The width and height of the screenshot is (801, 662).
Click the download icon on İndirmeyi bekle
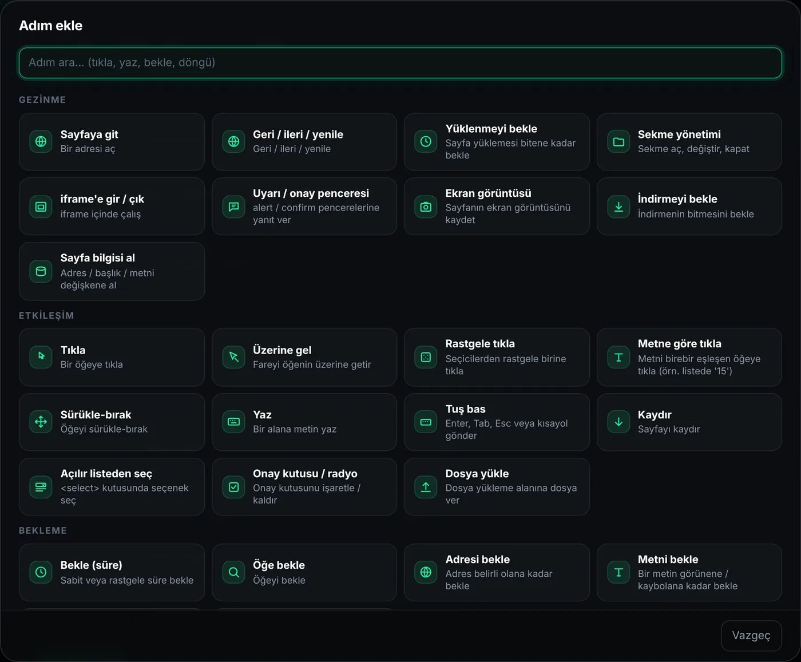click(x=618, y=207)
